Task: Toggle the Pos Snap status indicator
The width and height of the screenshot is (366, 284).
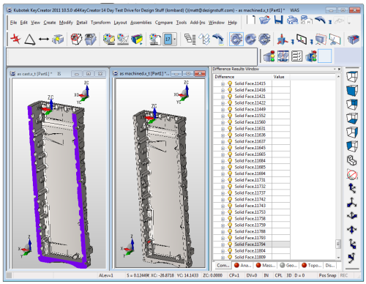Action: [x=327, y=275]
